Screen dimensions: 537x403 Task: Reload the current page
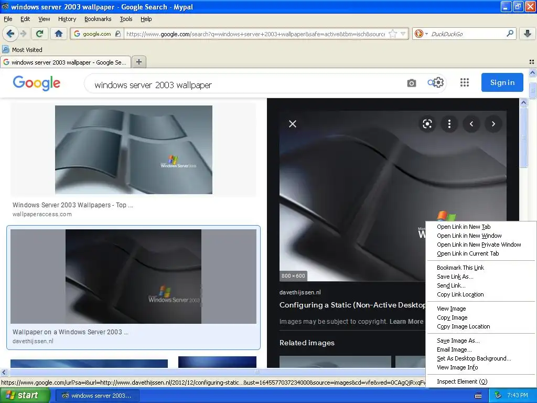coord(40,34)
